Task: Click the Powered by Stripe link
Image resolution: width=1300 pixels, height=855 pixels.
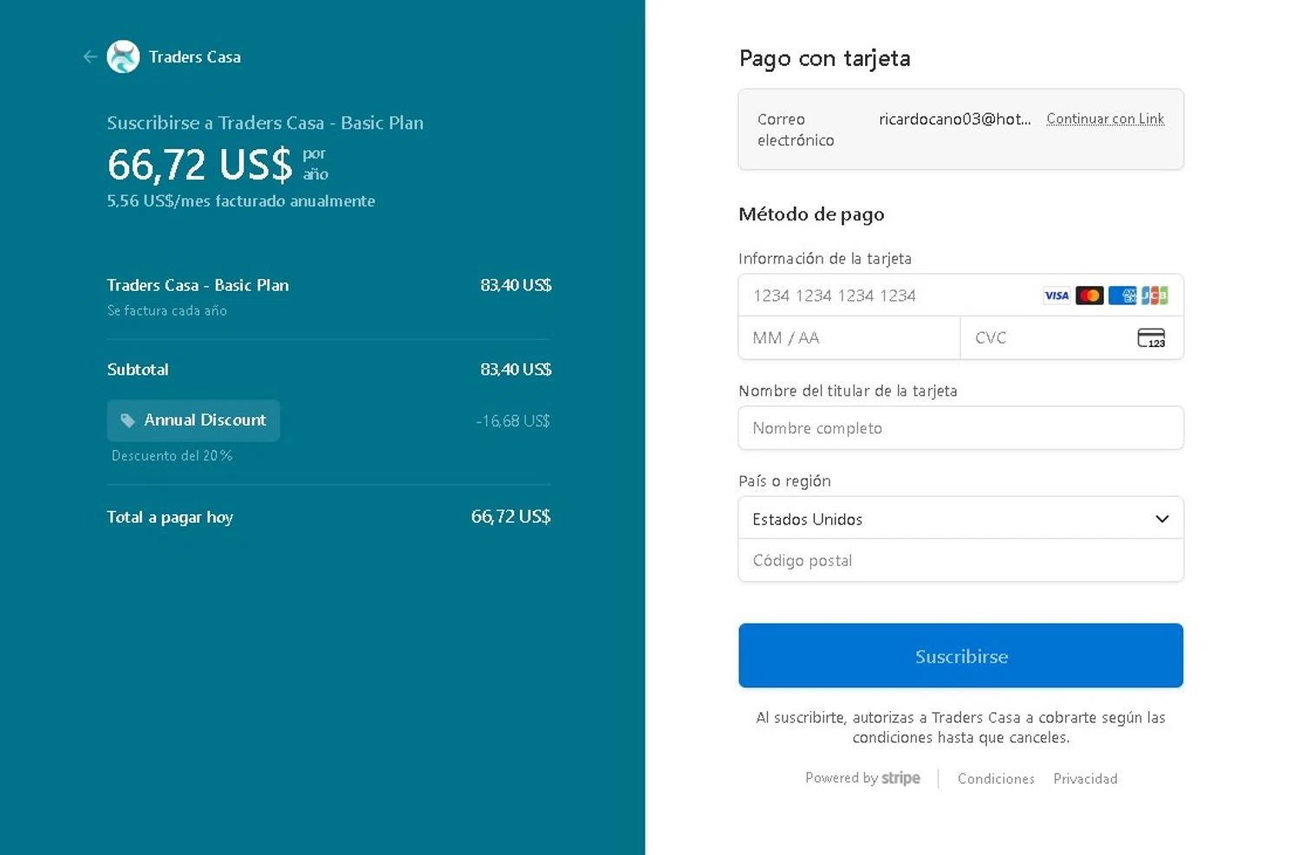Action: pyautogui.click(x=862, y=778)
